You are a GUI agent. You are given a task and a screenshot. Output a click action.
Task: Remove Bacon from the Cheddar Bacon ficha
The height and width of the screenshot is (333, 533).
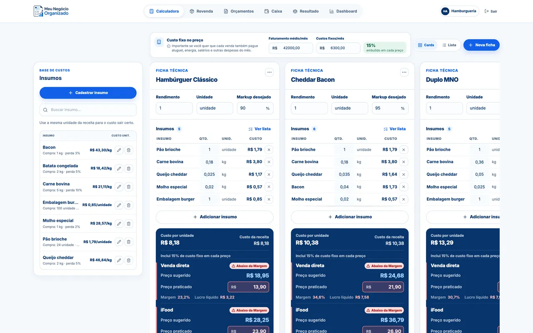[x=403, y=187]
